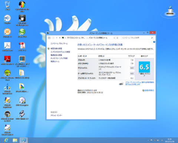Click the Control Panel taskbar button

pyautogui.click(x=23, y=140)
